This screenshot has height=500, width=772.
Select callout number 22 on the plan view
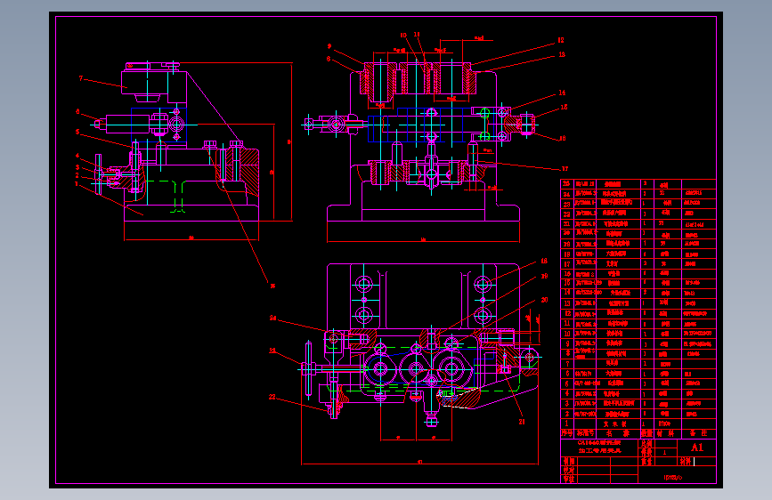tap(272, 397)
